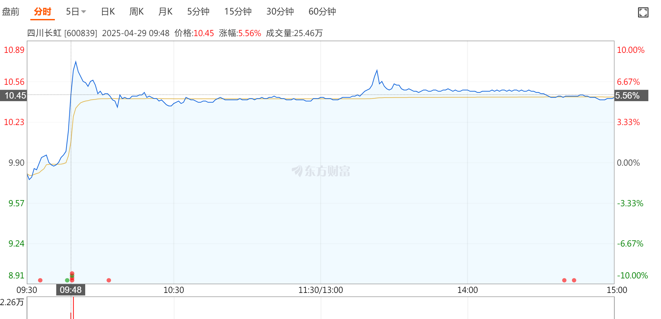Screen dimensions: 661x319
Task: Click the 09:48 time marker label
Action: 71,290
